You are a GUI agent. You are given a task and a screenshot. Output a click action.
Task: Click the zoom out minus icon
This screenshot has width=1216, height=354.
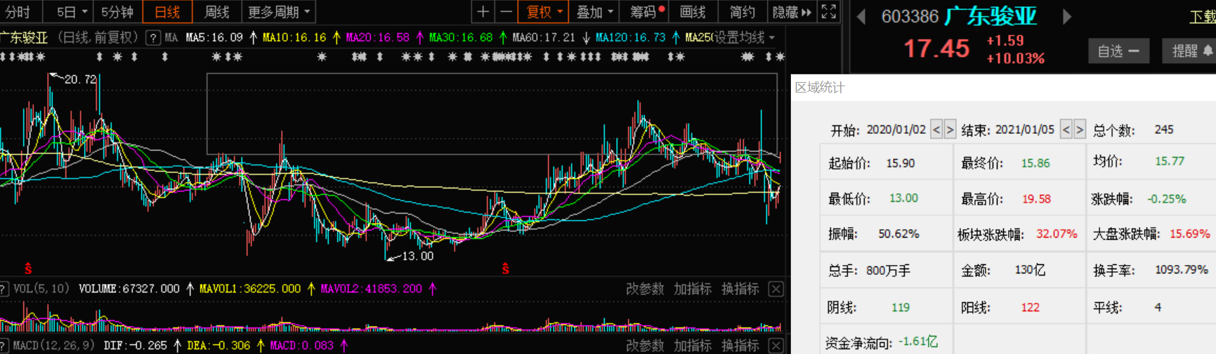pyautogui.click(x=506, y=12)
